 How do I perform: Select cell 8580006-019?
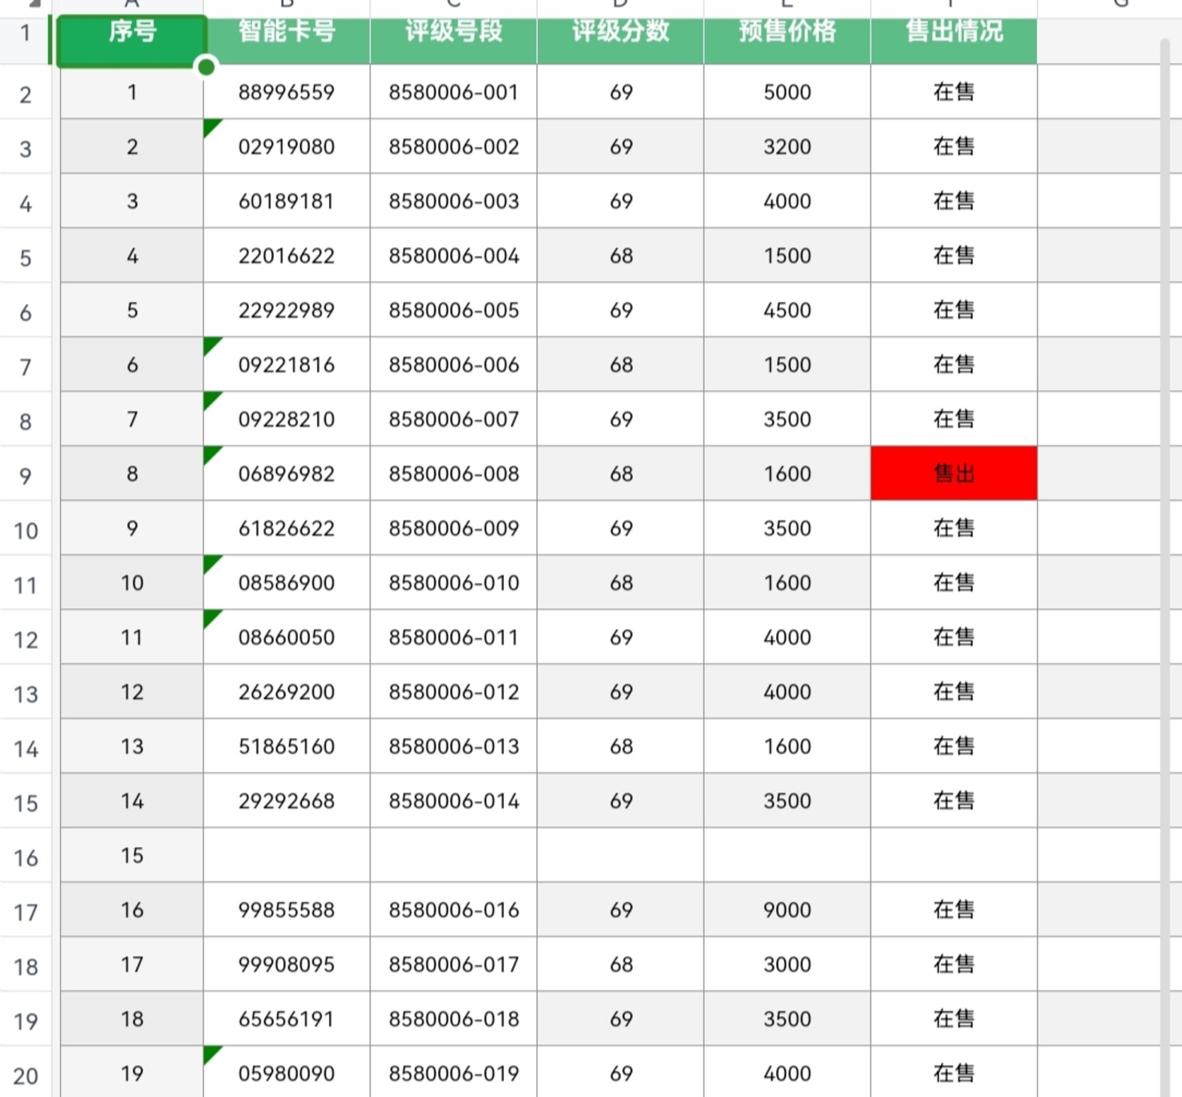click(453, 1072)
